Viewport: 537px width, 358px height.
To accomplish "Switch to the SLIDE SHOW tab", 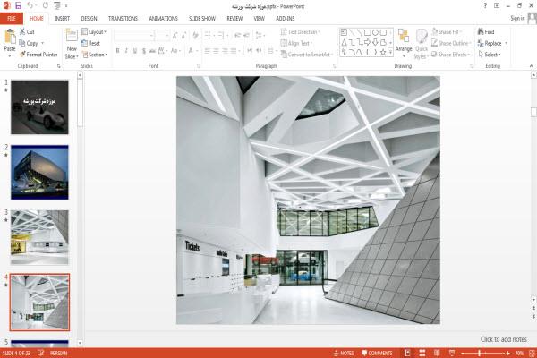I will click(x=202, y=19).
